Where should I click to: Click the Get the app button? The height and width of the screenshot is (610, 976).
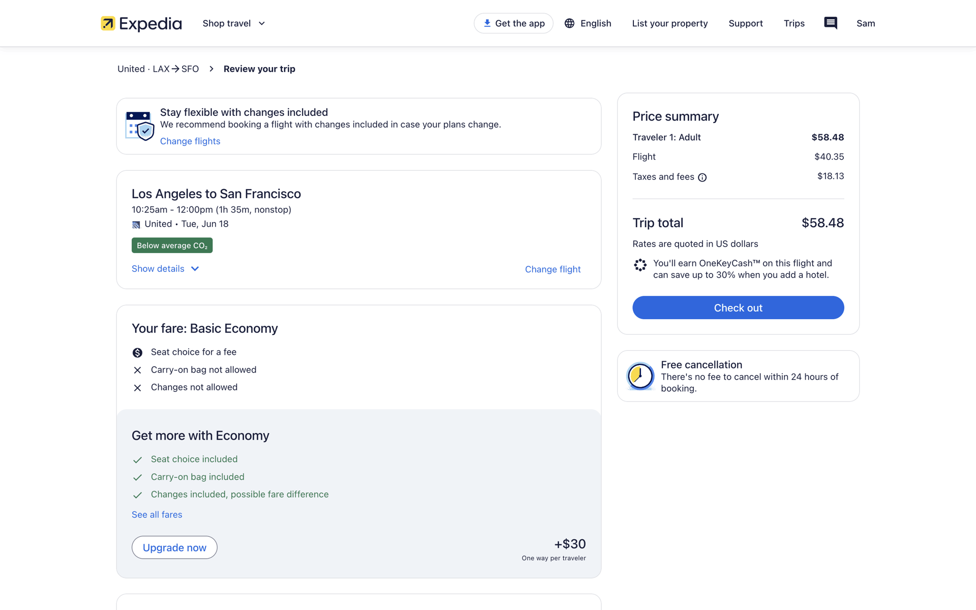pyautogui.click(x=513, y=23)
